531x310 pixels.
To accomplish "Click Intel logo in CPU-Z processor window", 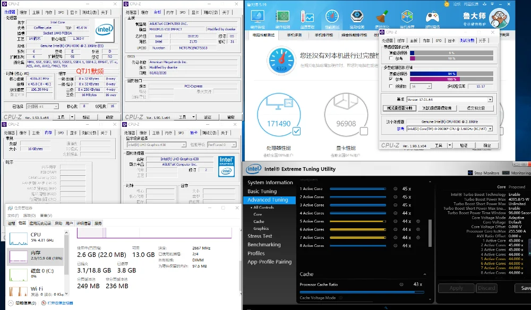I will coord(104,29).
